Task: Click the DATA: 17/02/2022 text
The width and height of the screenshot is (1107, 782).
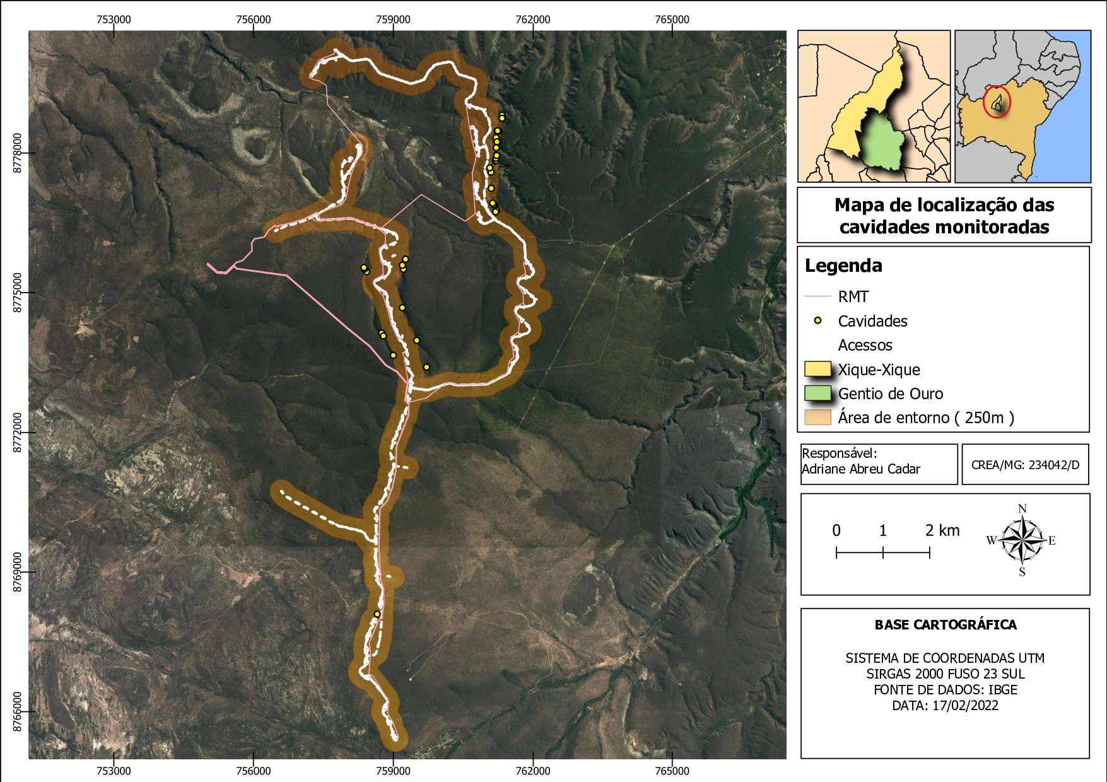Action: point(945,706)
